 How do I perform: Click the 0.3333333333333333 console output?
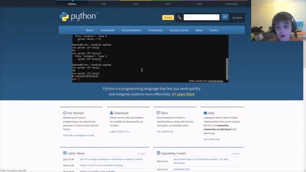tap(85, 76)
